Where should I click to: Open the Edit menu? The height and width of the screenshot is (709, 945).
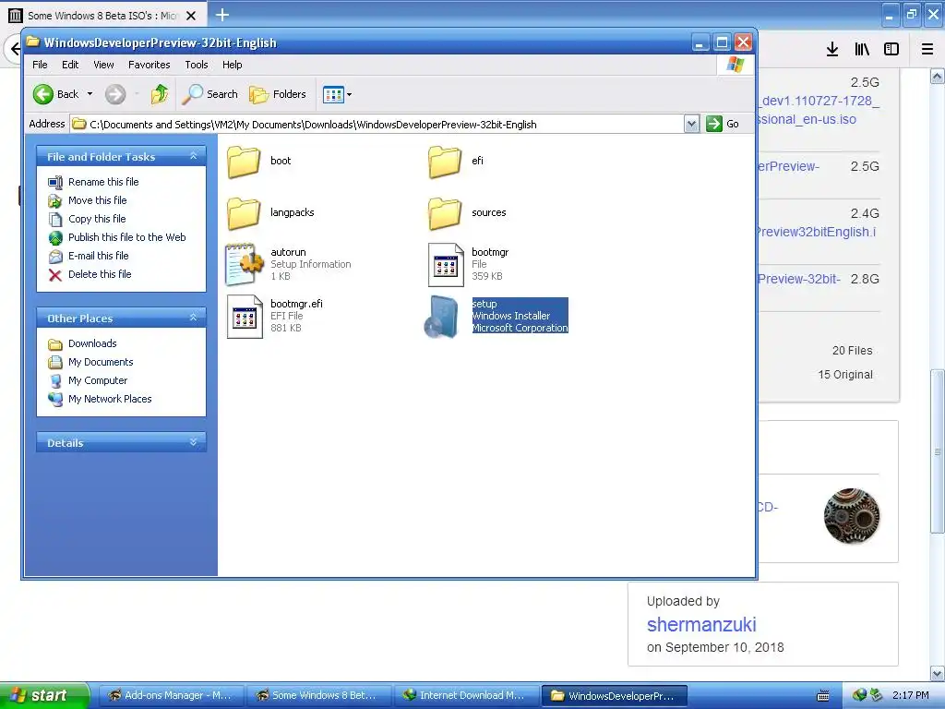pos(70,65)
